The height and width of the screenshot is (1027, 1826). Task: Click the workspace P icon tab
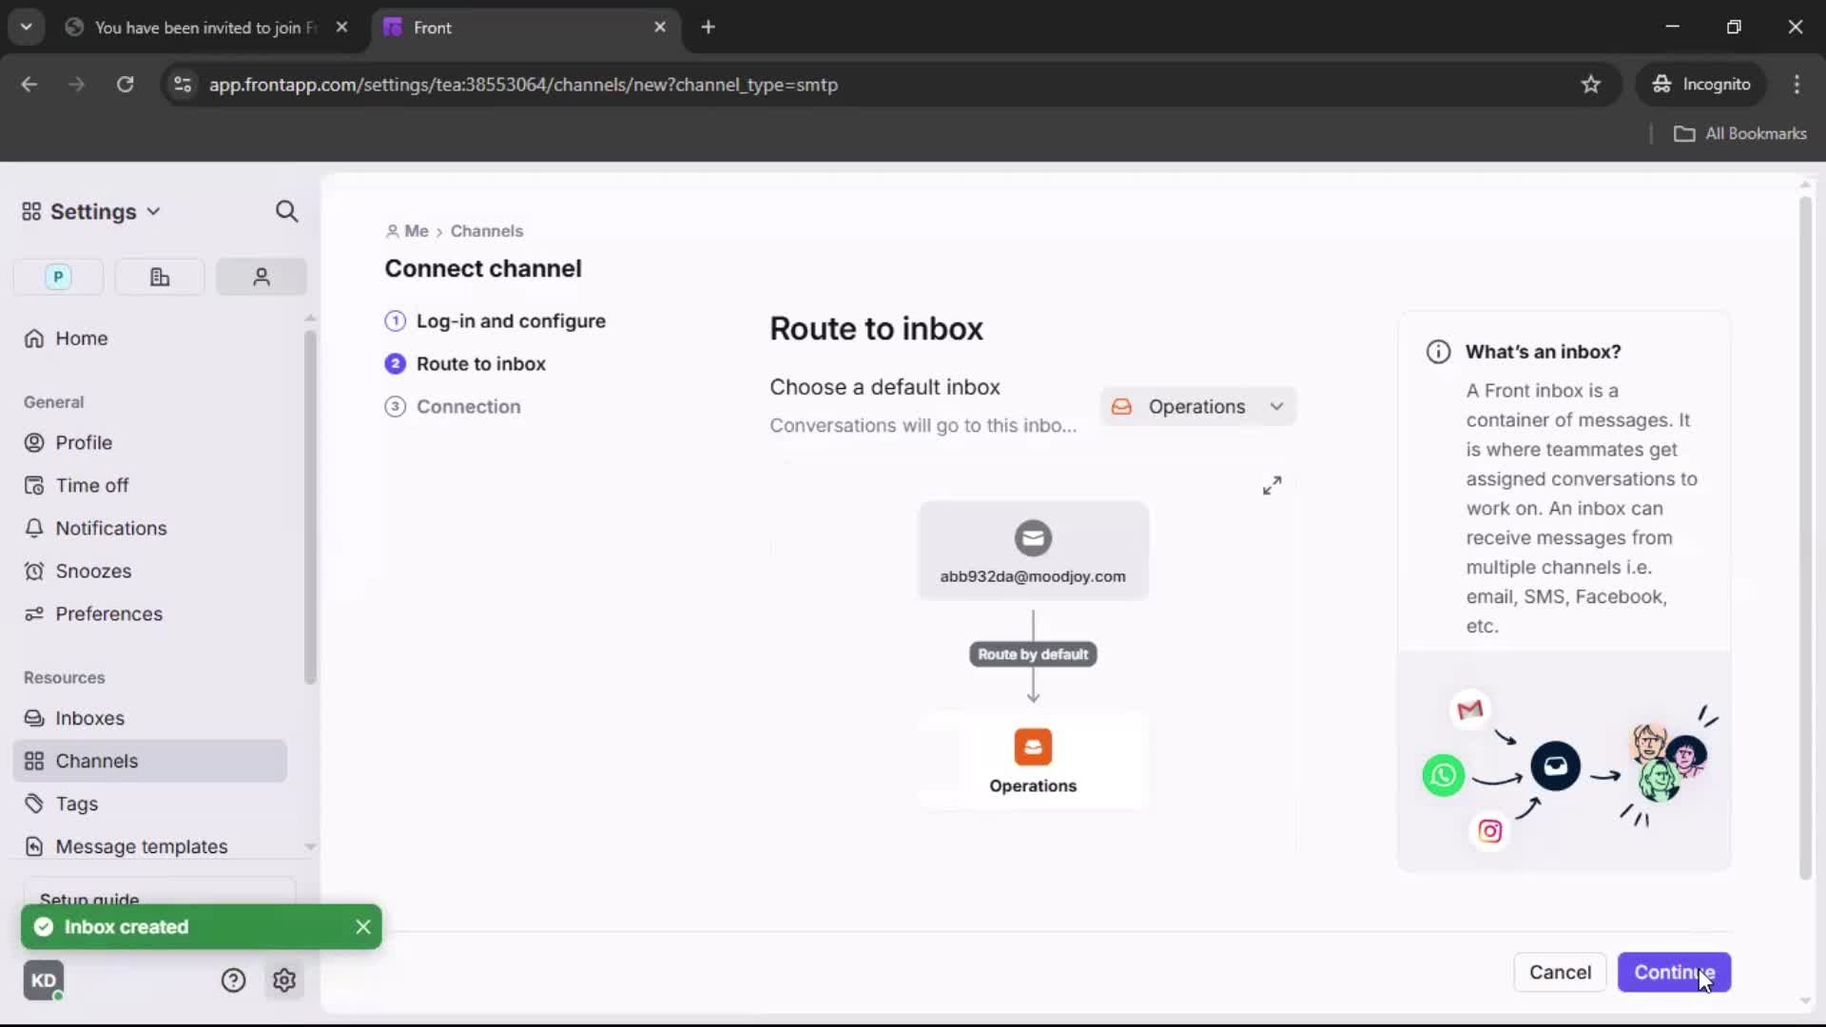point(58,277)
